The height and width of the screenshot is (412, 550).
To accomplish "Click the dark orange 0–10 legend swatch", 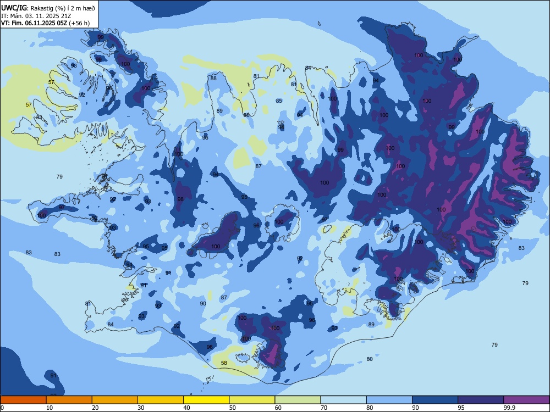I will 23,400.
